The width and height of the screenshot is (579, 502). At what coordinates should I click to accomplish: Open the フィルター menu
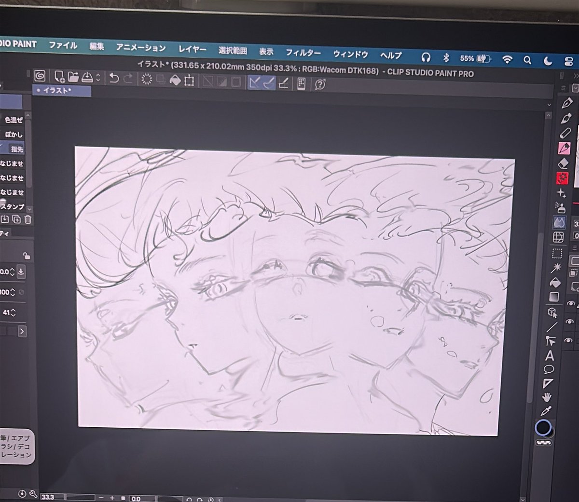pos(303,53)
